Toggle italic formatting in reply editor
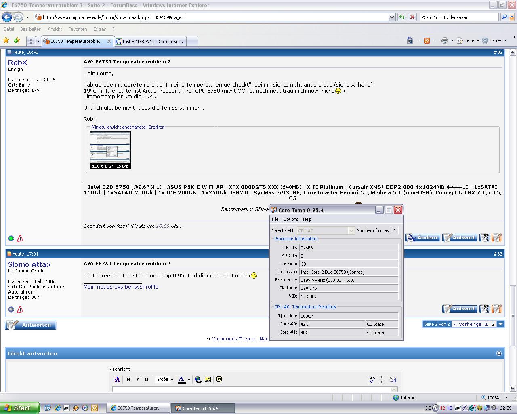The height and width of the screenshot is (414, 517). 137,380
